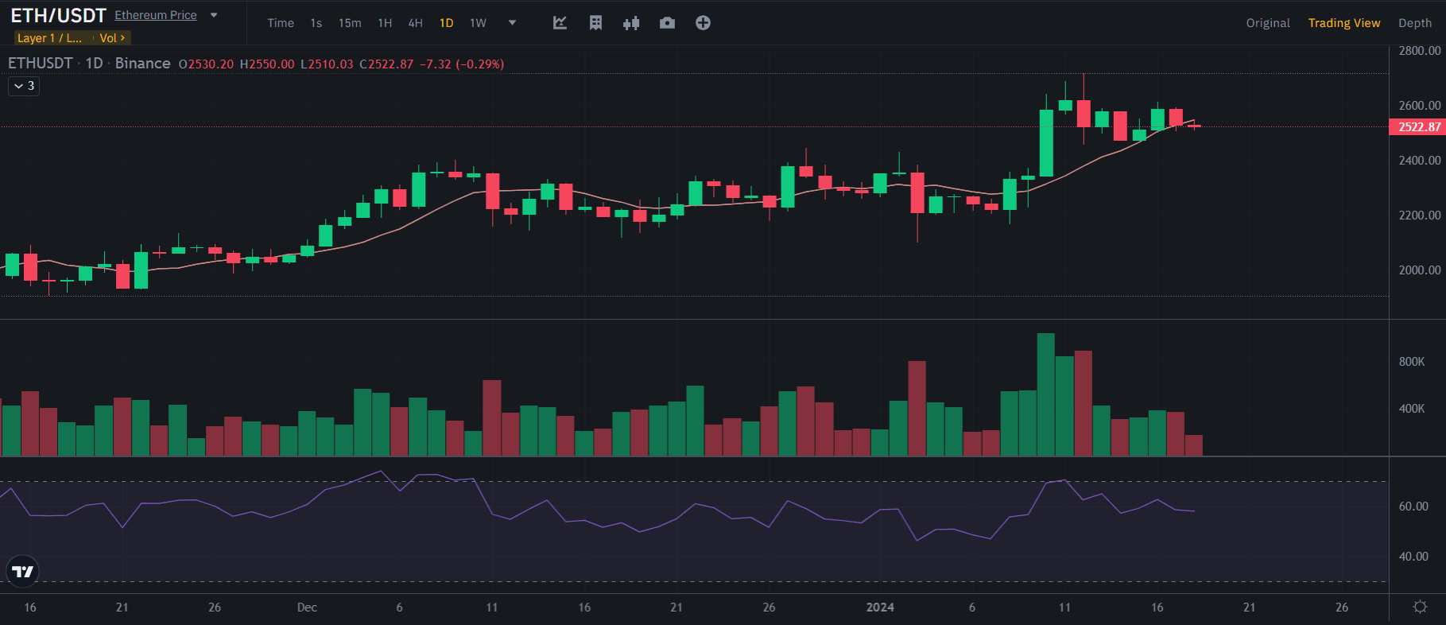Switch to Depth chart tab

(x=1414, y=23)
